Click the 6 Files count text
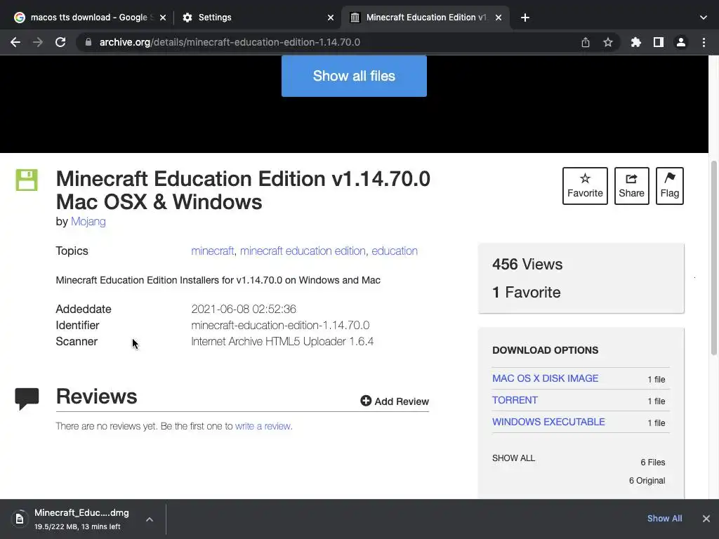 point(653,462)
